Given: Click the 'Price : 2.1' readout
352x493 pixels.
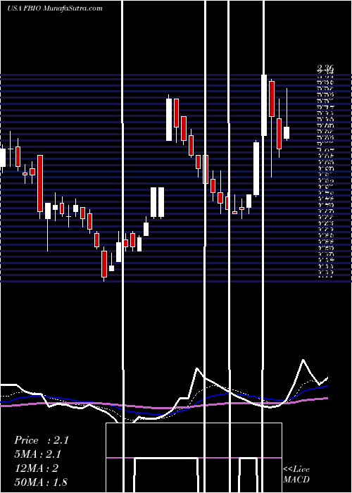Looking at the screenshot, I should [41, 440].
